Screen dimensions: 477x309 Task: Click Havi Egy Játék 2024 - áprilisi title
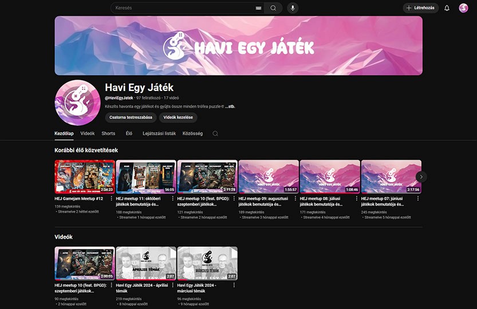pos(142,288)
